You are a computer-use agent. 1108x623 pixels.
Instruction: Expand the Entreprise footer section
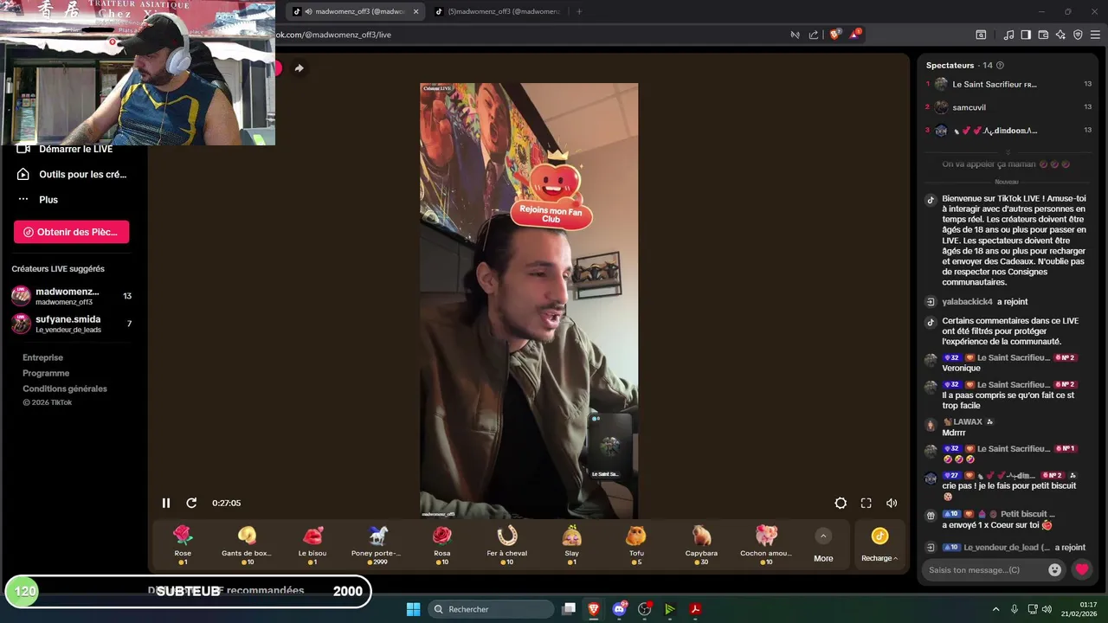pyautogui.click(x=42, y=357)
